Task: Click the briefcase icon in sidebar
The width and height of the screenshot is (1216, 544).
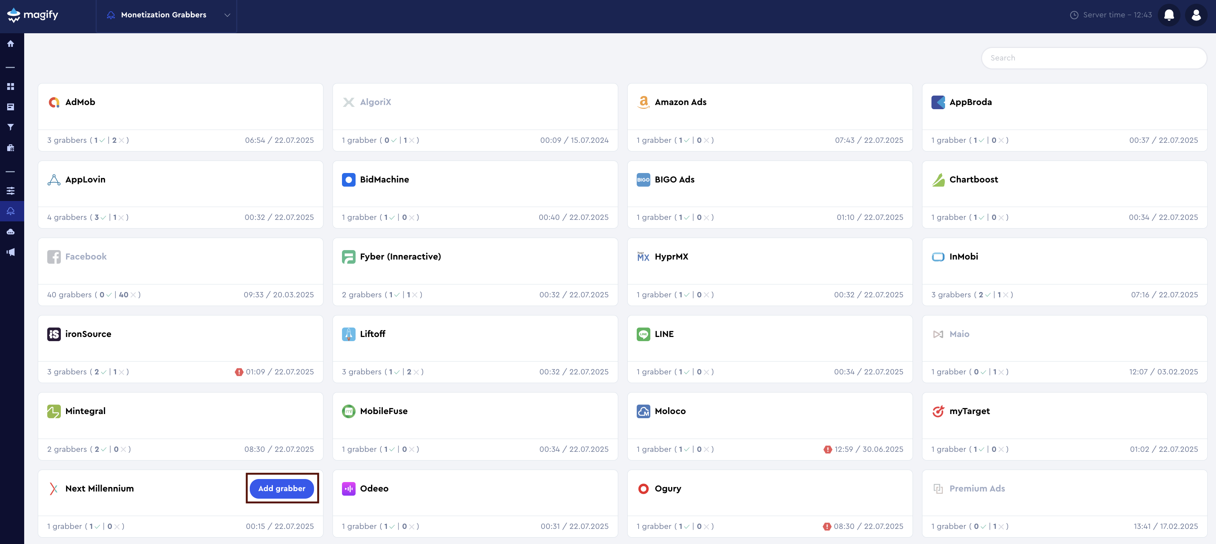Action: coord(10,148)
